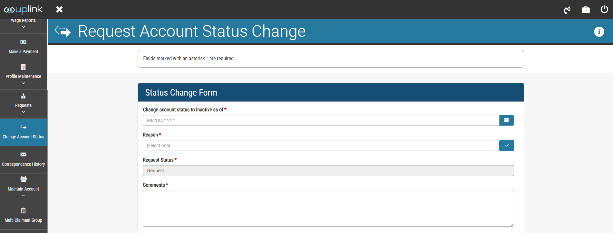Open the info icon on the page header
This screenshot has height=233, width=613.
coord(599,32)
